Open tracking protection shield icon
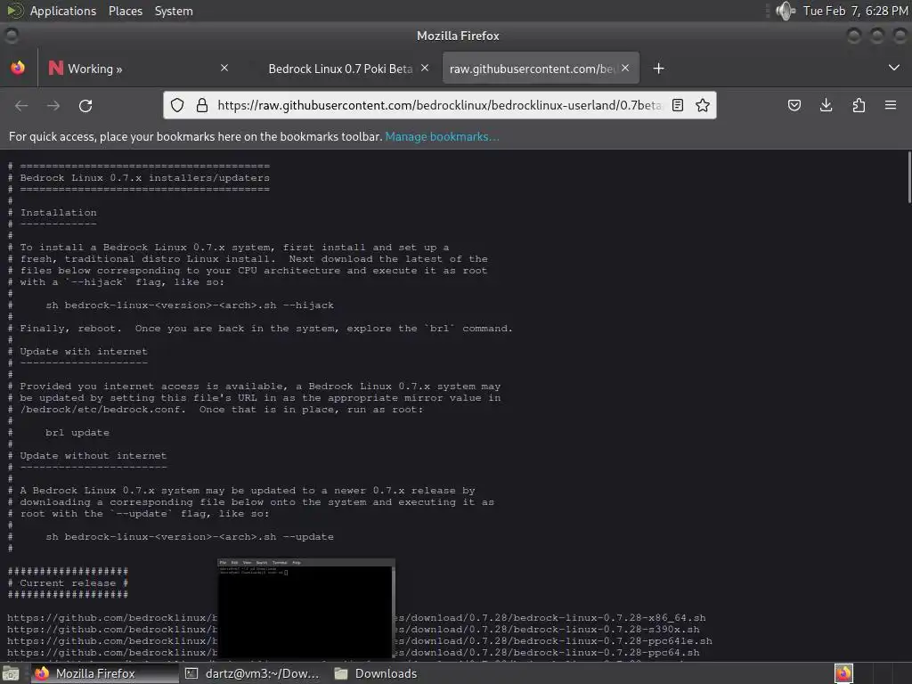Screen dimensions: 912x684 177,105
